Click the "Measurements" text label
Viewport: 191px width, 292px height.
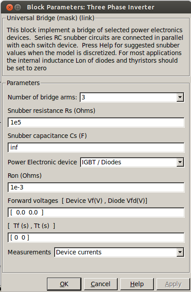29,252
